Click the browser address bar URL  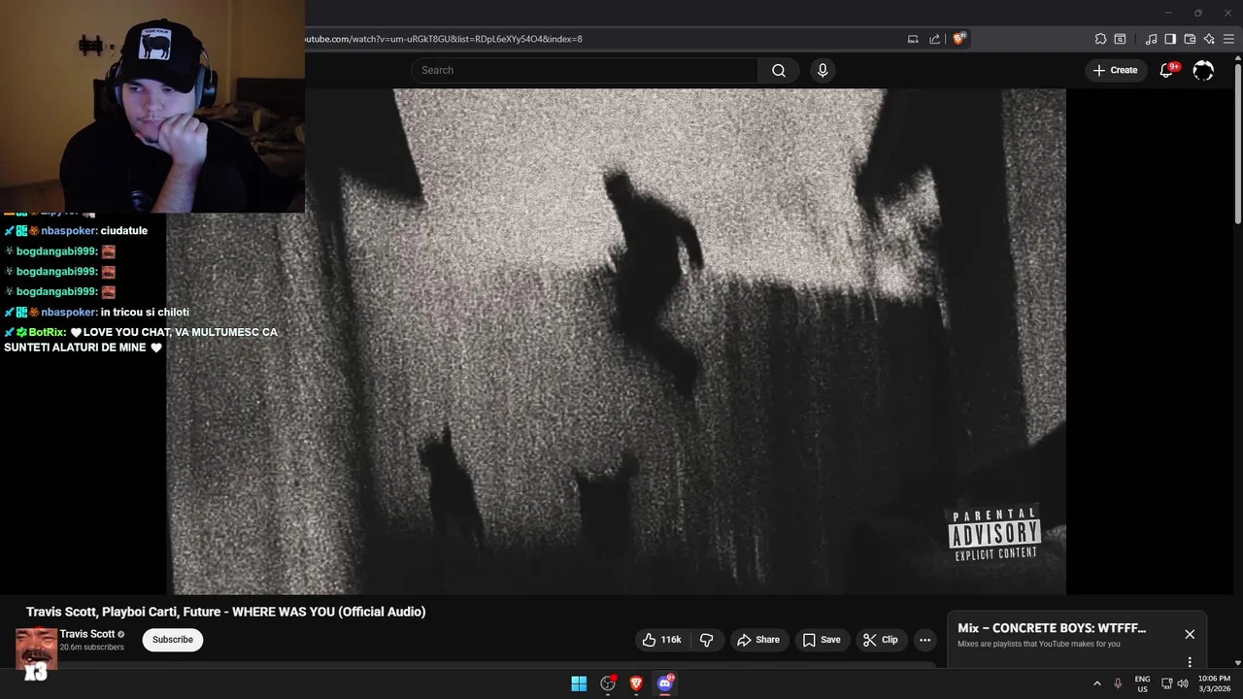(444, 39)
